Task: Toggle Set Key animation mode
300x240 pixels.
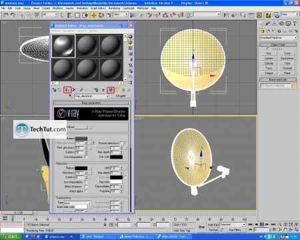Action: click(213, 230)
